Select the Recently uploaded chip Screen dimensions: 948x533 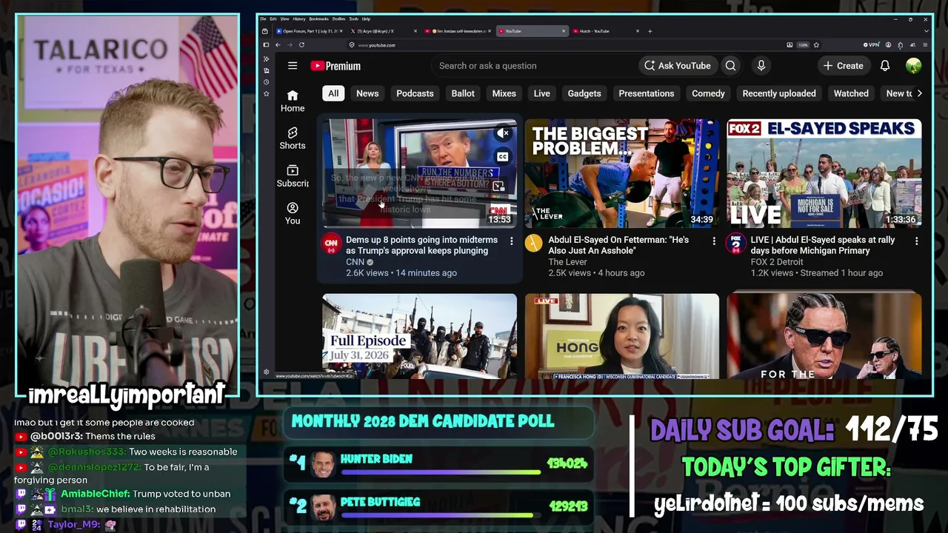pyautogui.click(x=779, y=93)
